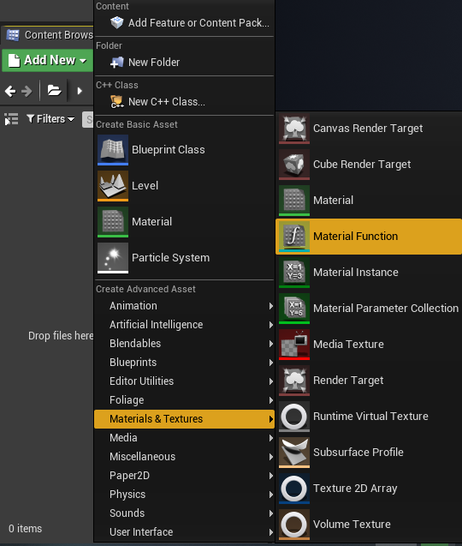This screenshot has width=462, height=546.
Task: Pick the Runtime Virtual Texture icon
Action: pyautogui.click(x=294, y=417)
